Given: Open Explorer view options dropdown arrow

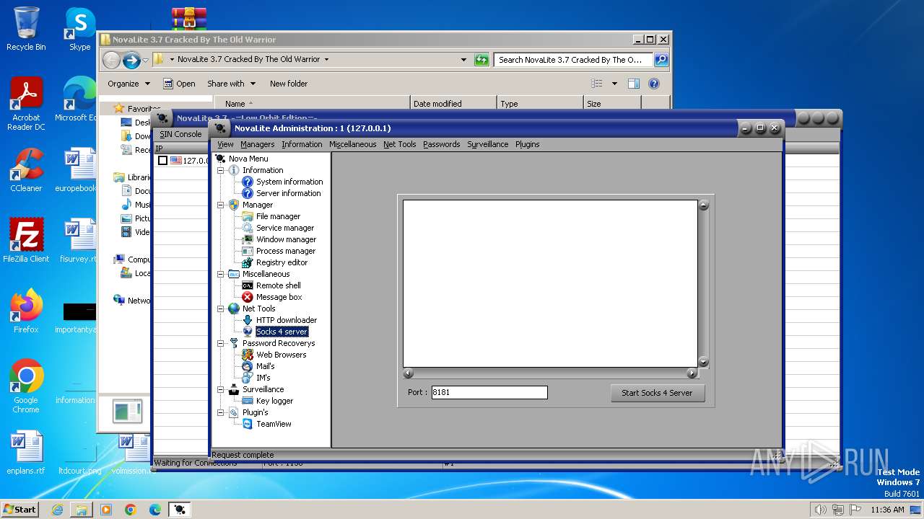Looking at the screenshot, I should (614, 84).
